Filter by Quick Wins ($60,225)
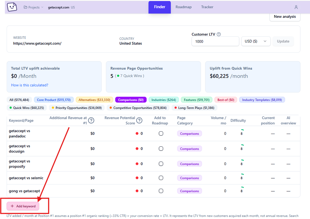The image size is (310, 219). point(27,108)
